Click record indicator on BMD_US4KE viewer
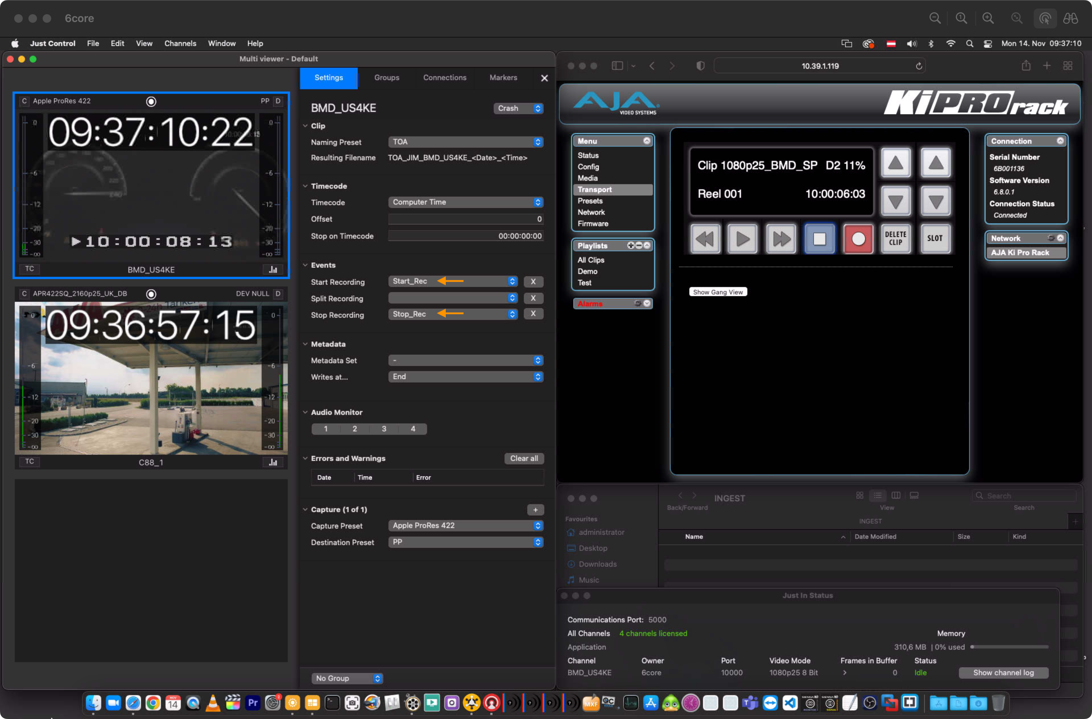Image resolution: width=1092 pixels, height=719 pixels. [x=151, y=101]
